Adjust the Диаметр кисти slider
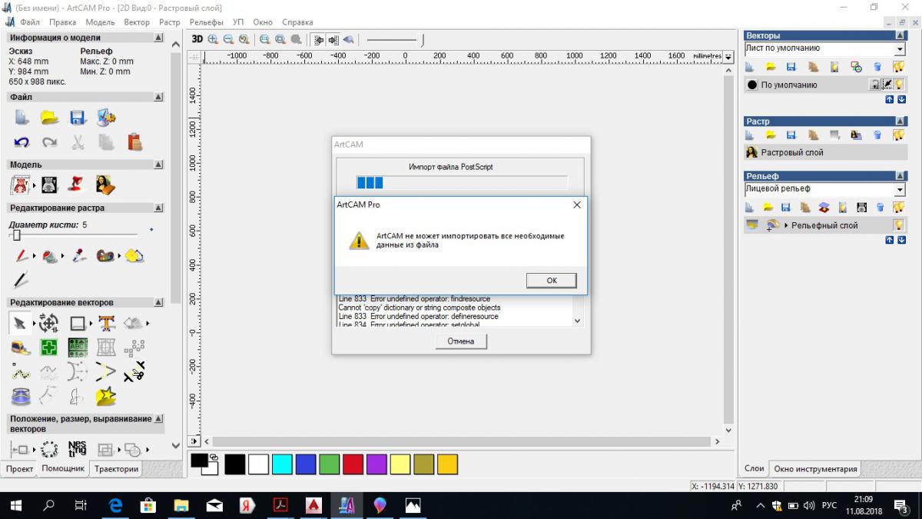This screenshot has height=519, width=922. point(16,235)
